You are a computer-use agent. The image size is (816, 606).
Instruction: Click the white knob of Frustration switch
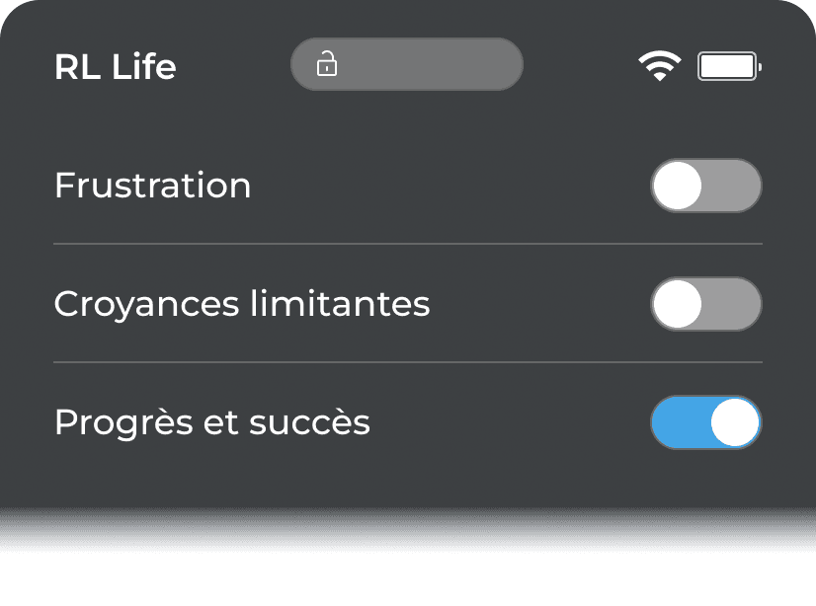pyautogui.click(x=678, y=186)
